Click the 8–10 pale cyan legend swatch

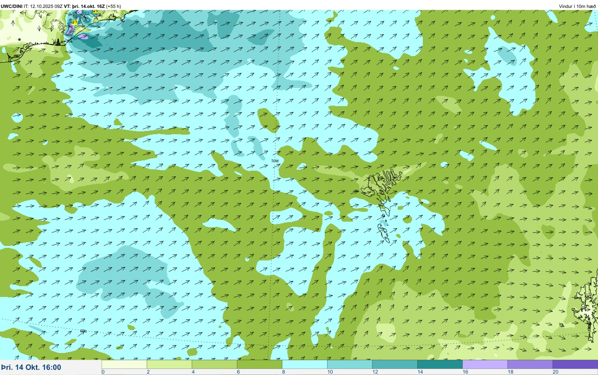click(305, 364)
